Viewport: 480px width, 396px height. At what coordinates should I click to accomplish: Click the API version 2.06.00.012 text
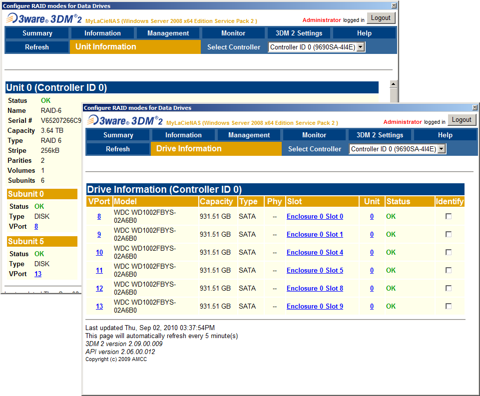[x=120, y=352]
